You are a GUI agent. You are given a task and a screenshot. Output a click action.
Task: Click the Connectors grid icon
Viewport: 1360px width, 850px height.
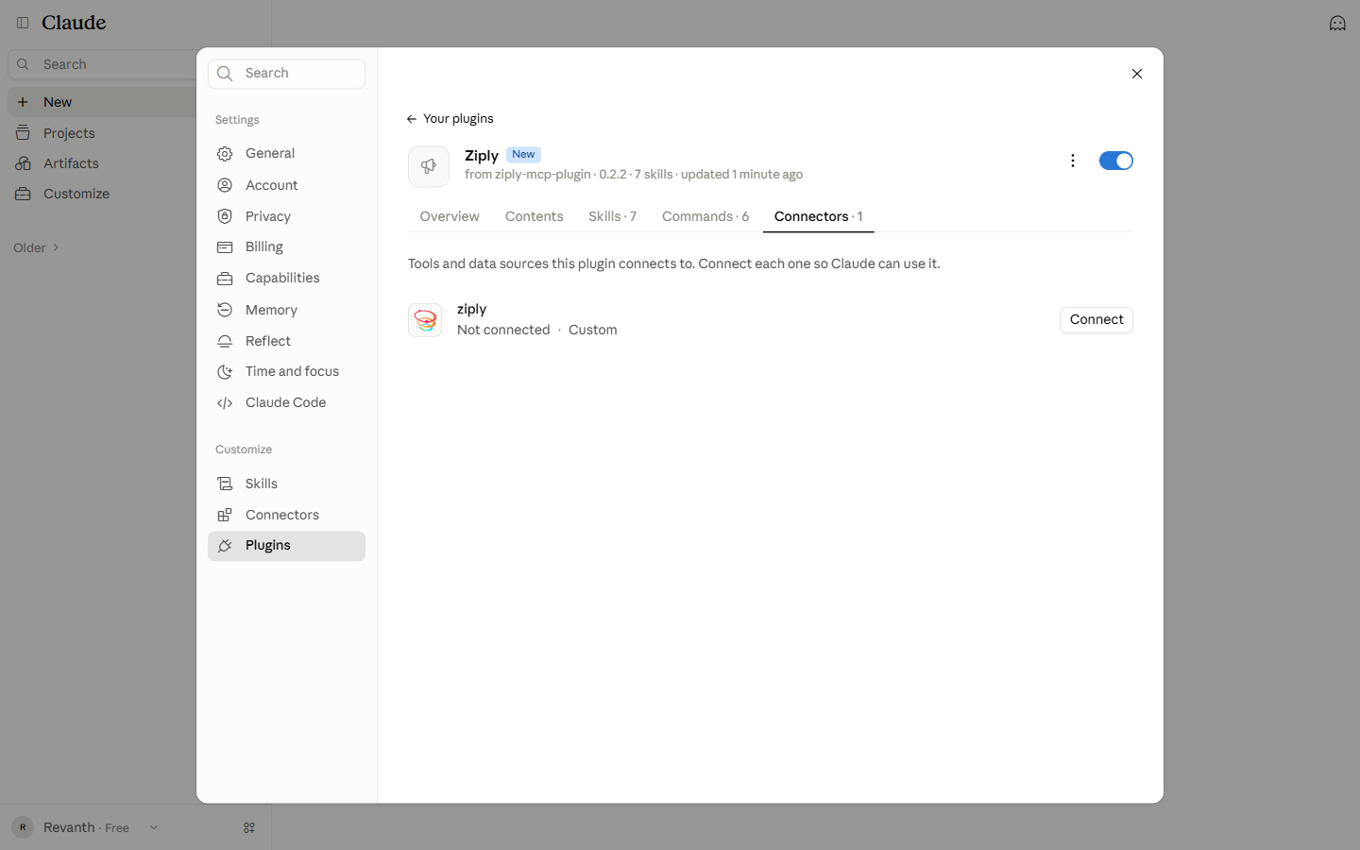225,515
